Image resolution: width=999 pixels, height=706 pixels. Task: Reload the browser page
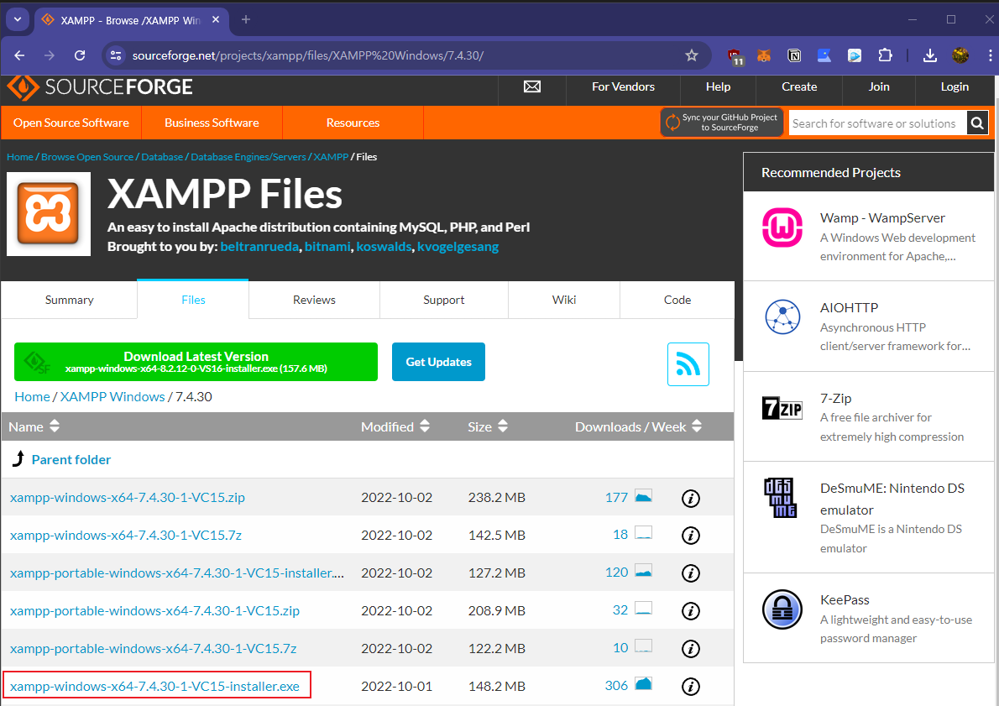tap(80, 55)
